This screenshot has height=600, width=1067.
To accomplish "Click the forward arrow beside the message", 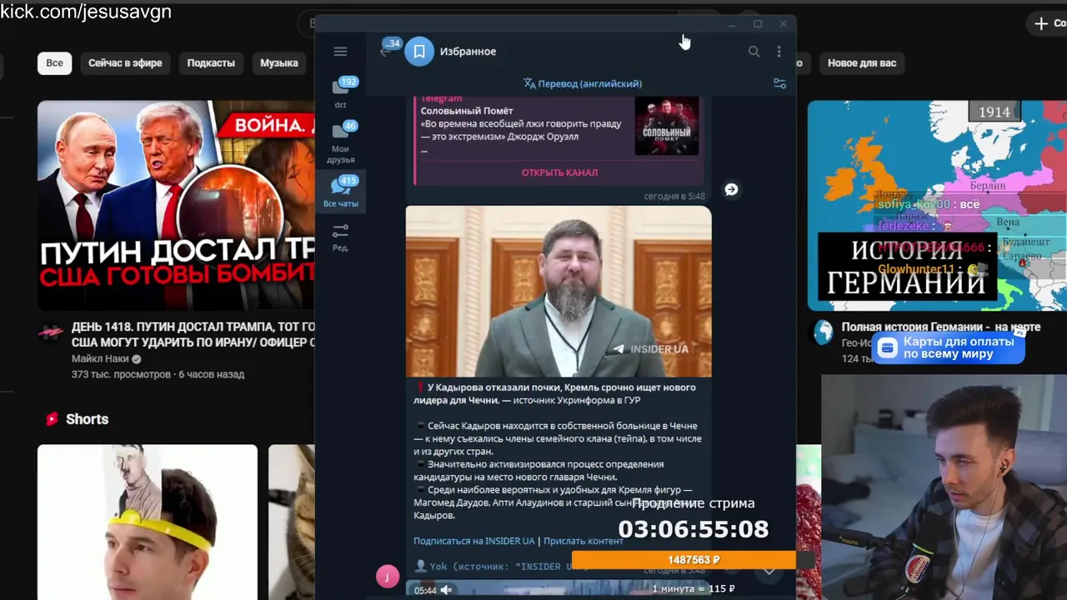I will 731,189.
